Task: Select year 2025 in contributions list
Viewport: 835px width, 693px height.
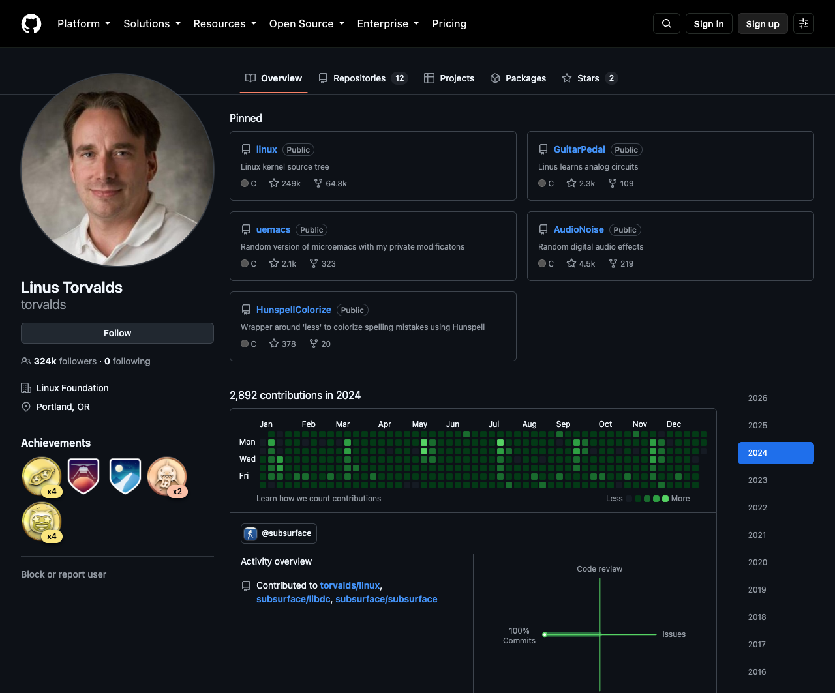Action: pos(776,426)
